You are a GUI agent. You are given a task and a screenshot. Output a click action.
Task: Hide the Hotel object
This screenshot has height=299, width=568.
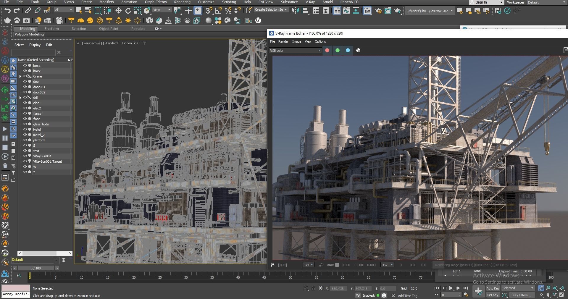point(25,130)
